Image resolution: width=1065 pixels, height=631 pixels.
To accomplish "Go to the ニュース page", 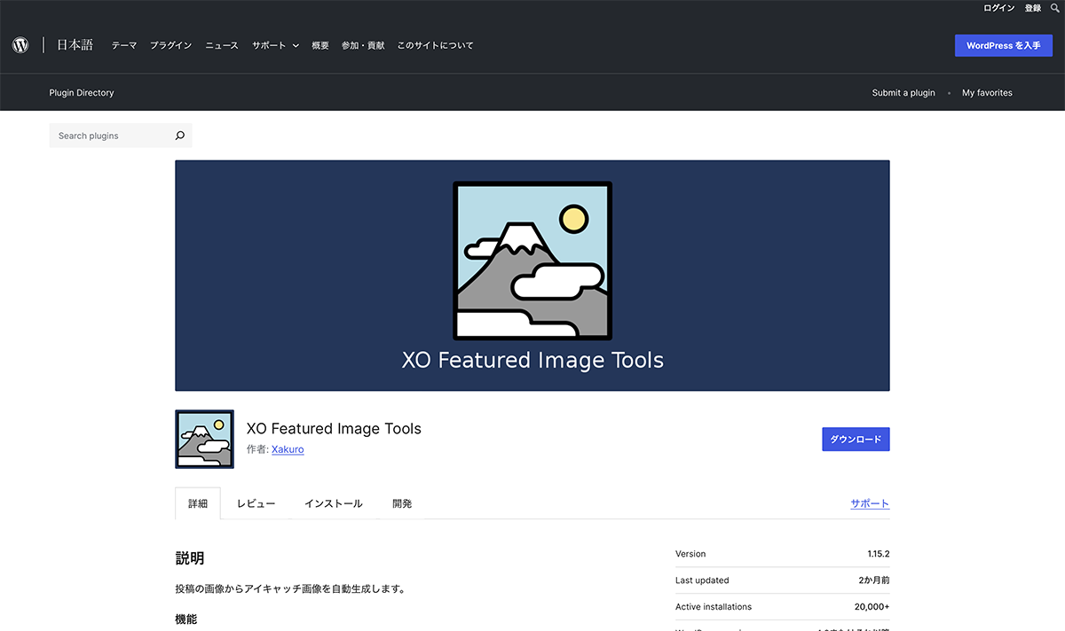I will (x=222, y=45).
